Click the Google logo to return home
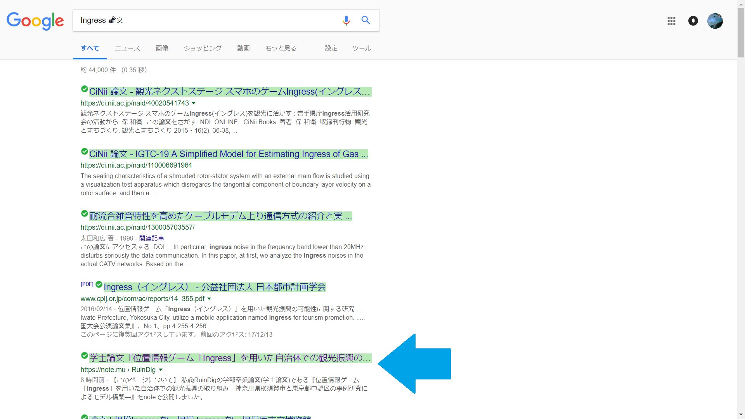The image size is (745, 419). 35,21
